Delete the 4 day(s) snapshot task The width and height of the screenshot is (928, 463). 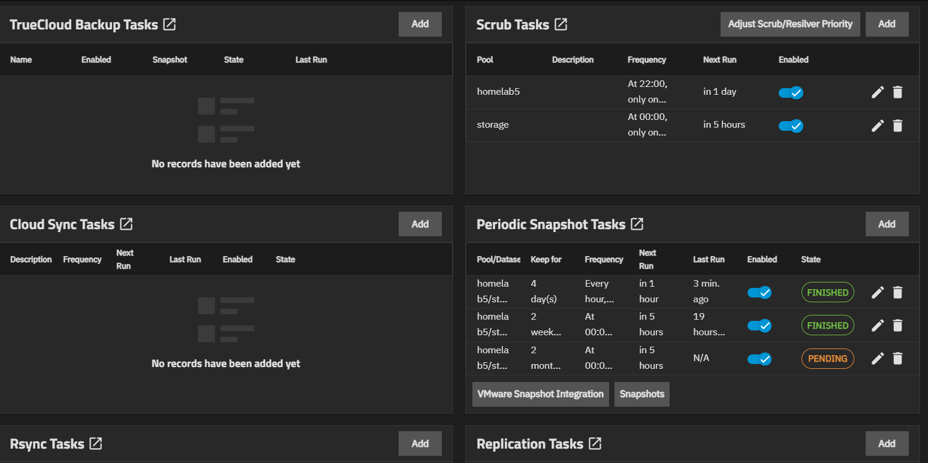coord(897,292)
